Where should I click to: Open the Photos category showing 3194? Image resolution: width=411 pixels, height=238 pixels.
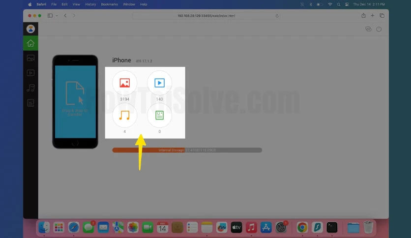(124, 83)
